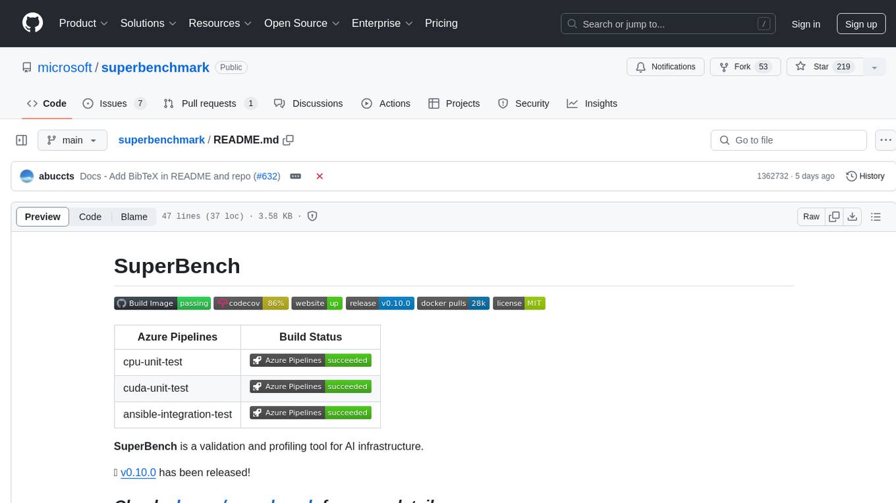This screenshot has height=503, width=896.
Task: Expand the Enterprise menu
Action: coord(382,23)
